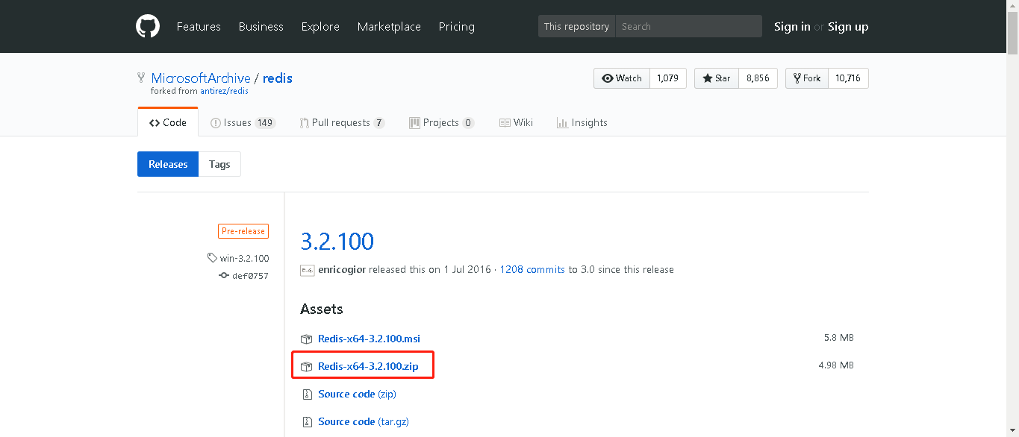
Task: Select the Code tab
Action: (x=168, y=122)
